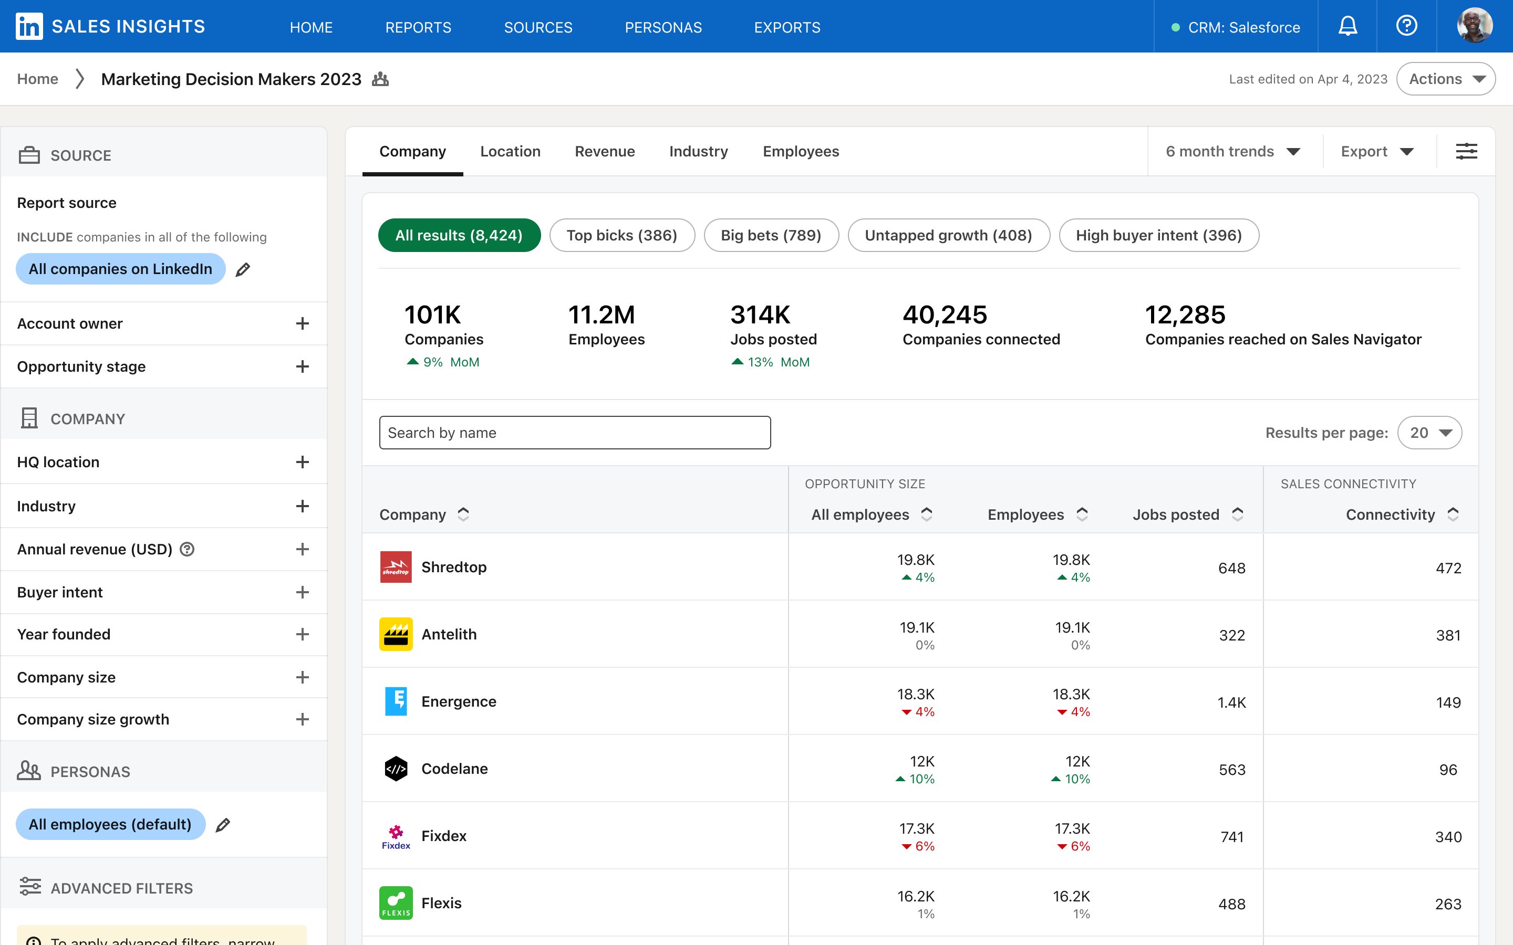Open the Energence company name link

pos(459,701)
